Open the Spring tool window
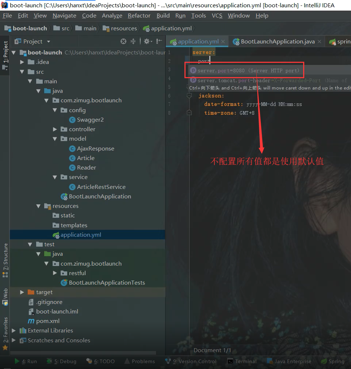 click(x=333, y=361)
